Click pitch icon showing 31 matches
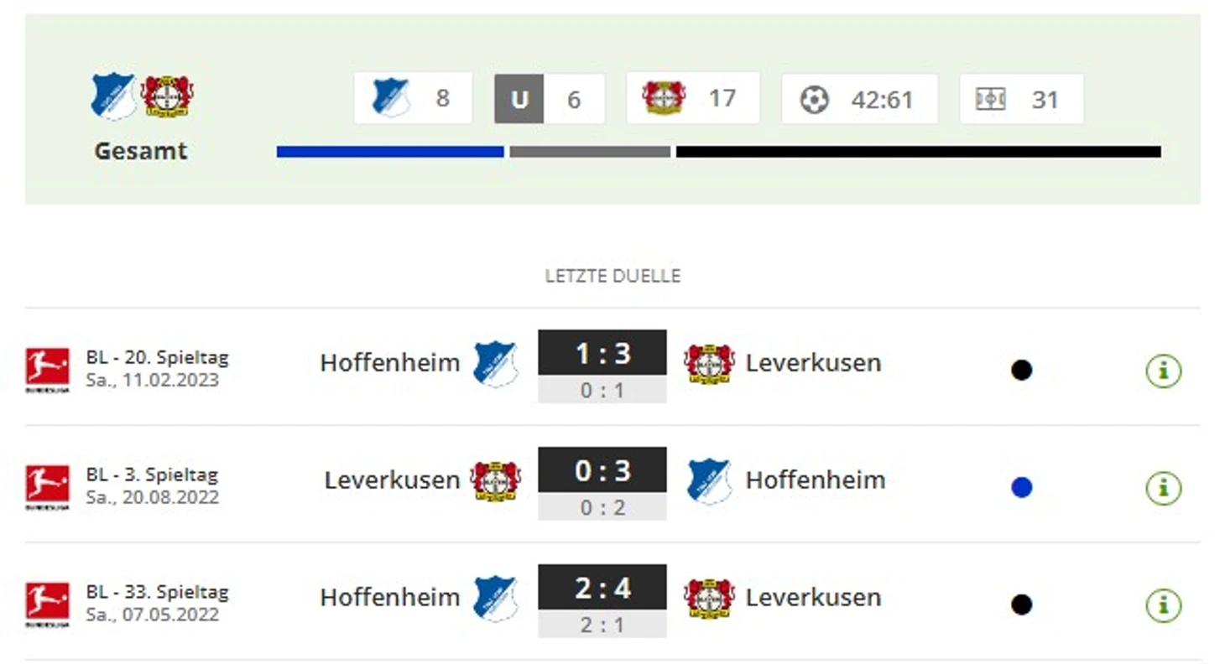 [x=990, y=99]
